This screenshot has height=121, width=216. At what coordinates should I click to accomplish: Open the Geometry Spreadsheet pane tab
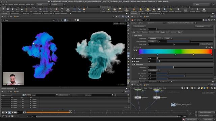coord(61,13)
